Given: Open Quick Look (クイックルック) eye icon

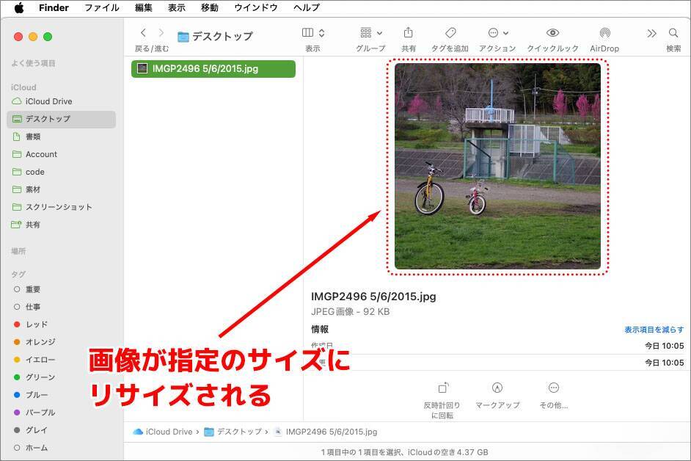Looking at the screenshot, I should point(552,33).
